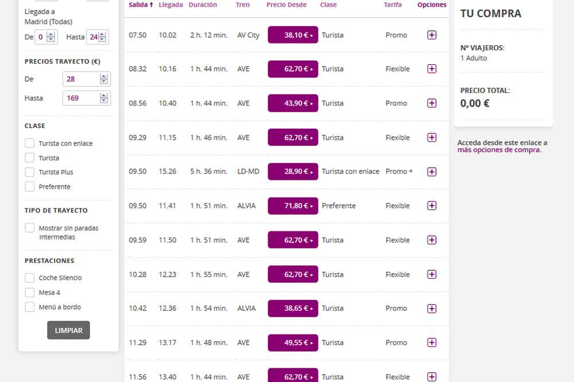Click plus icon for 10.28 AVE train
Viewport: 574px width, 382px height.
coord(432,274)
